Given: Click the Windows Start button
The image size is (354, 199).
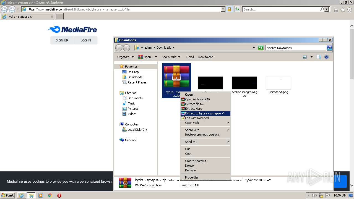Looking at the screenshot, I should 7,195.
